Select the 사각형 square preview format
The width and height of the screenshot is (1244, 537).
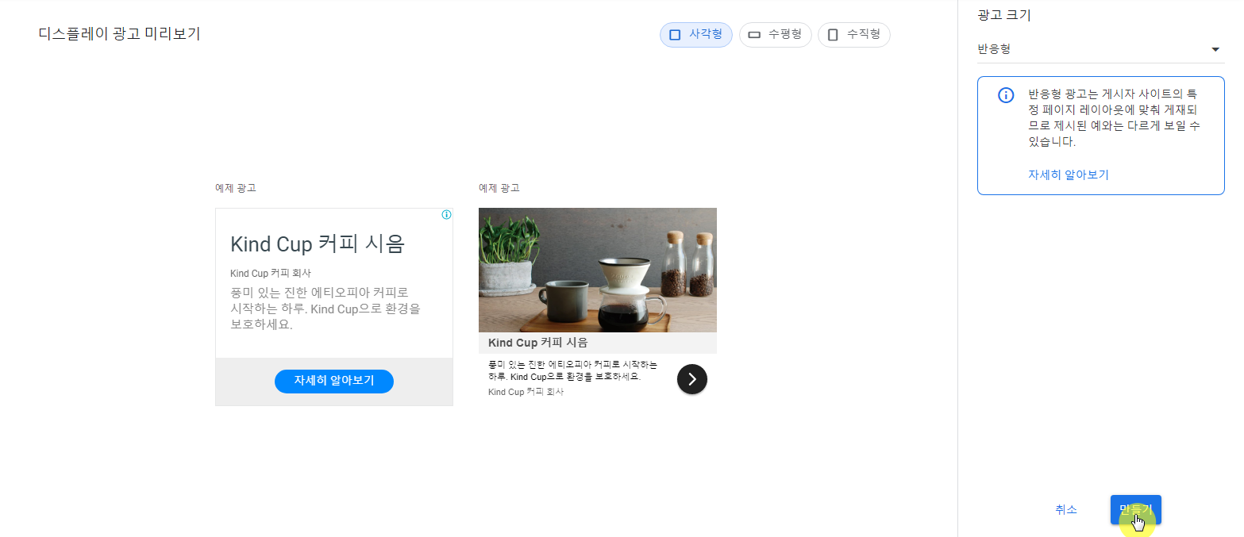click(x=695, y=35)
